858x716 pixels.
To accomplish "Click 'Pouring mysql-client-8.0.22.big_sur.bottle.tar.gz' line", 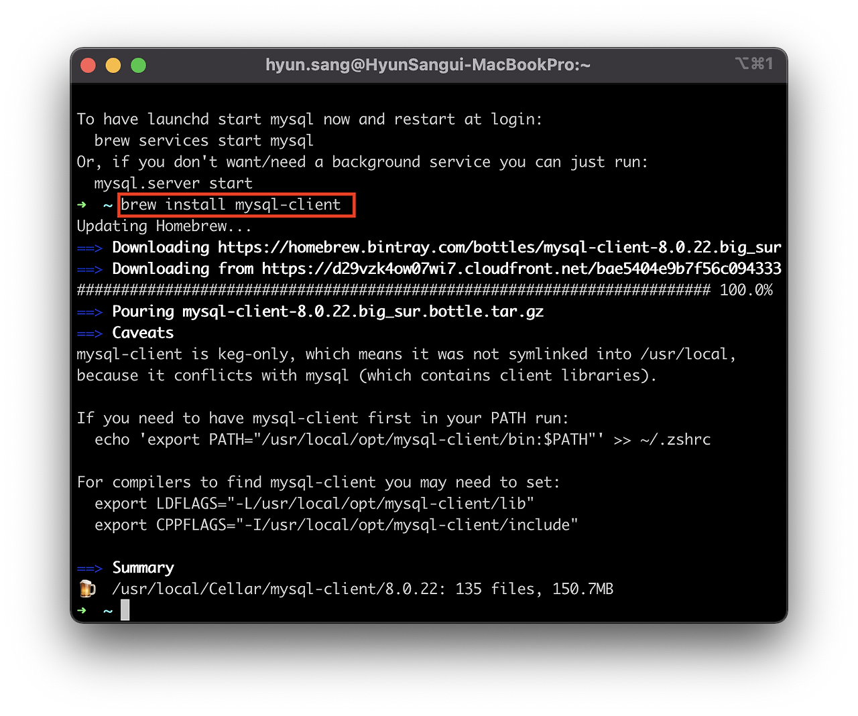I will click(x=328, y=311).
